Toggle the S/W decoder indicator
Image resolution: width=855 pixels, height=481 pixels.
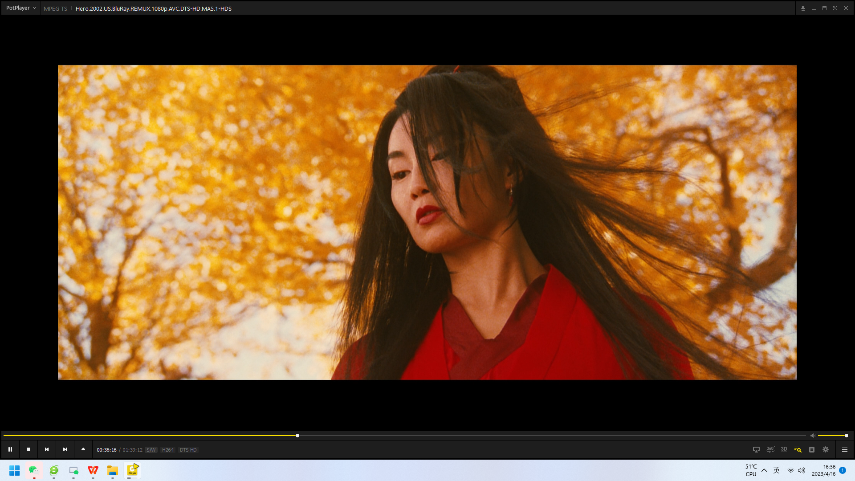pos(151,450)
